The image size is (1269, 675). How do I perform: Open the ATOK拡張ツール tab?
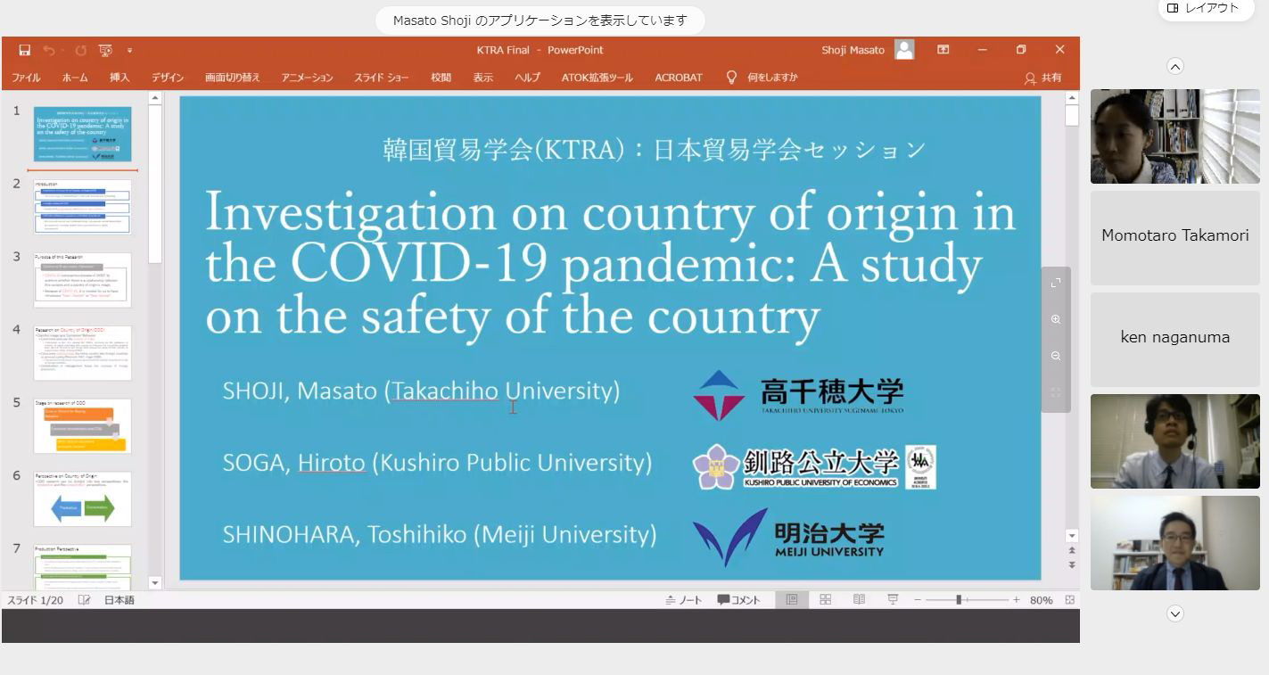[597, 78]
